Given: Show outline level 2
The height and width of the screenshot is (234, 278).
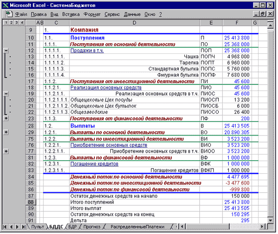Looking at the screenshot, I should pos(11,23).
